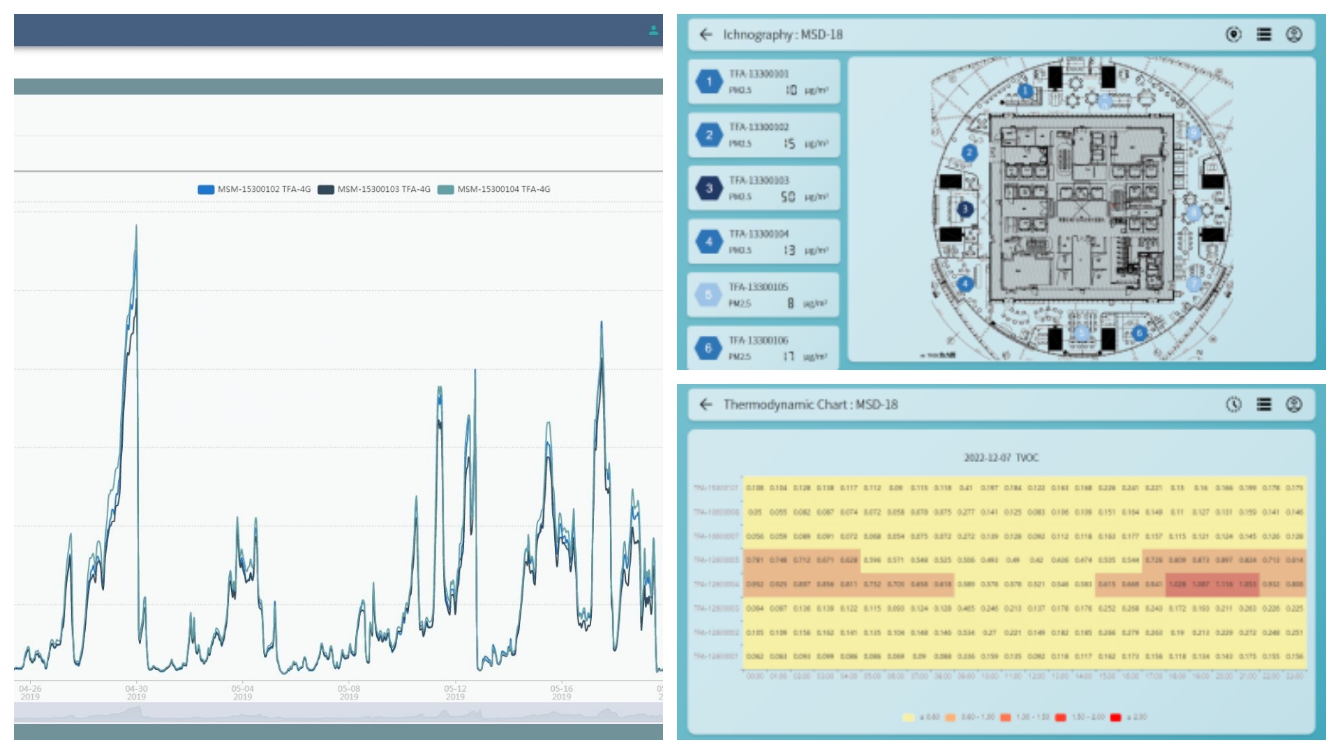1340x754 pixels.
Task: Click the user icon in dark blue header
Action: pyautogui.click(x=653, y=31)
